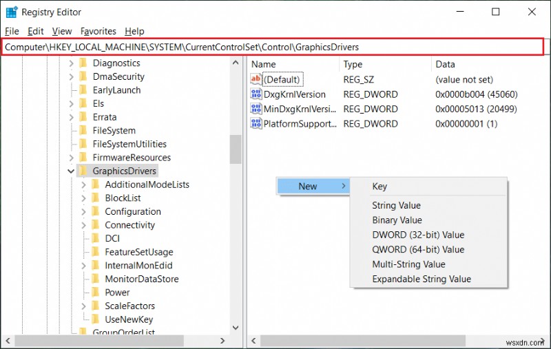Click the MonitorDataStore folder icon

coord(96,279)
